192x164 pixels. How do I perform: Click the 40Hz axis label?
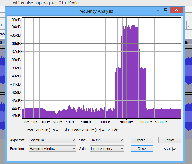(70, 122)
